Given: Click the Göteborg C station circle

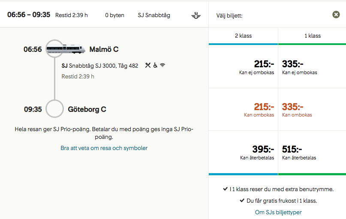Looking at the screenshot, I should pos(54,109).
